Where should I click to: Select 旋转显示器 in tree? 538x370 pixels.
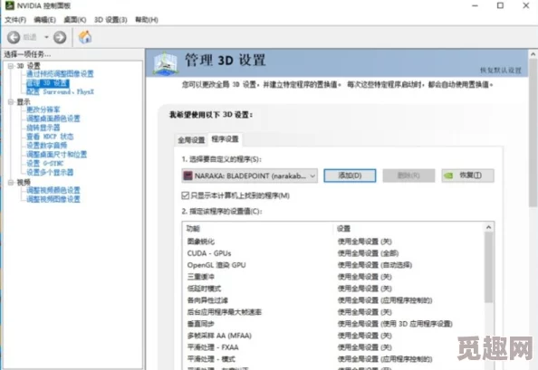click(43, 128)
